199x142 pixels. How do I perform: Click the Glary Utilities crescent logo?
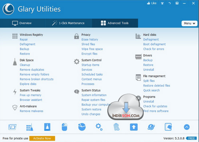[8, 9]
